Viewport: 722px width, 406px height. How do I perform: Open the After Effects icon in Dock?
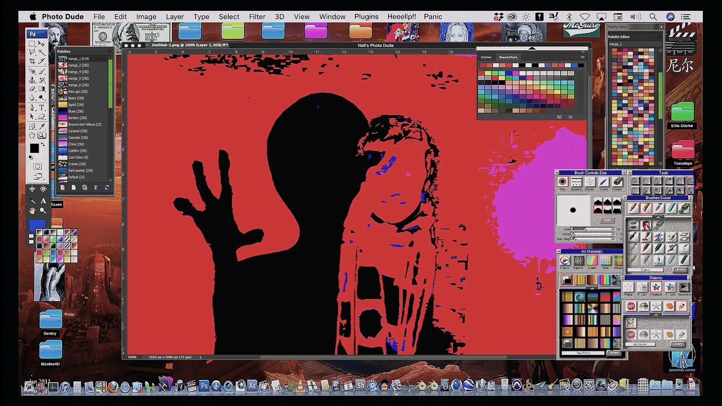click(x=252, y=386)
